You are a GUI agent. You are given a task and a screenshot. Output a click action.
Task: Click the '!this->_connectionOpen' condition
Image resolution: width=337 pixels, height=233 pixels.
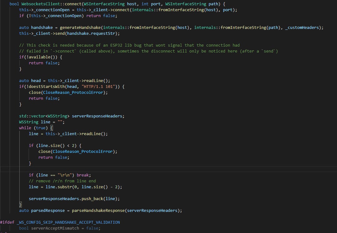55,16
